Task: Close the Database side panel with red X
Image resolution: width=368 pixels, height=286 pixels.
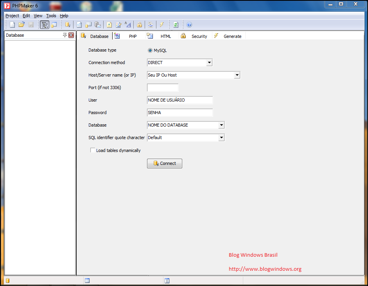Action: point(71,35)
